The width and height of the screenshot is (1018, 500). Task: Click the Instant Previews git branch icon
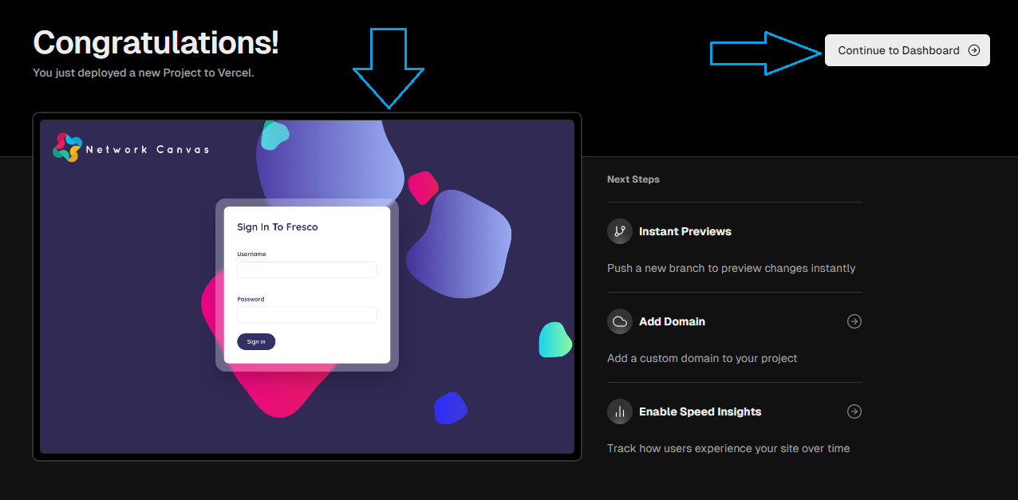click(x=619, y=231)
